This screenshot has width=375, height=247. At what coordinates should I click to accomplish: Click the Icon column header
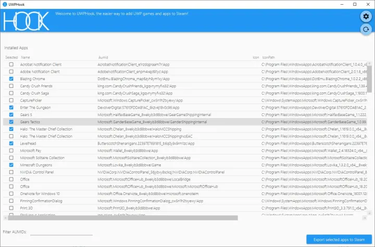coord(256,57)
